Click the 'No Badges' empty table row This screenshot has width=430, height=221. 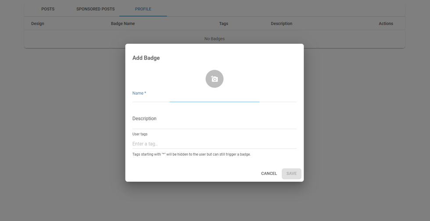click(x=214, y=39)
